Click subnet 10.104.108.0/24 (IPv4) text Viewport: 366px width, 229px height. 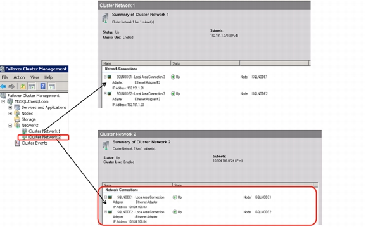pyautogui.click(x=227, y=160)
